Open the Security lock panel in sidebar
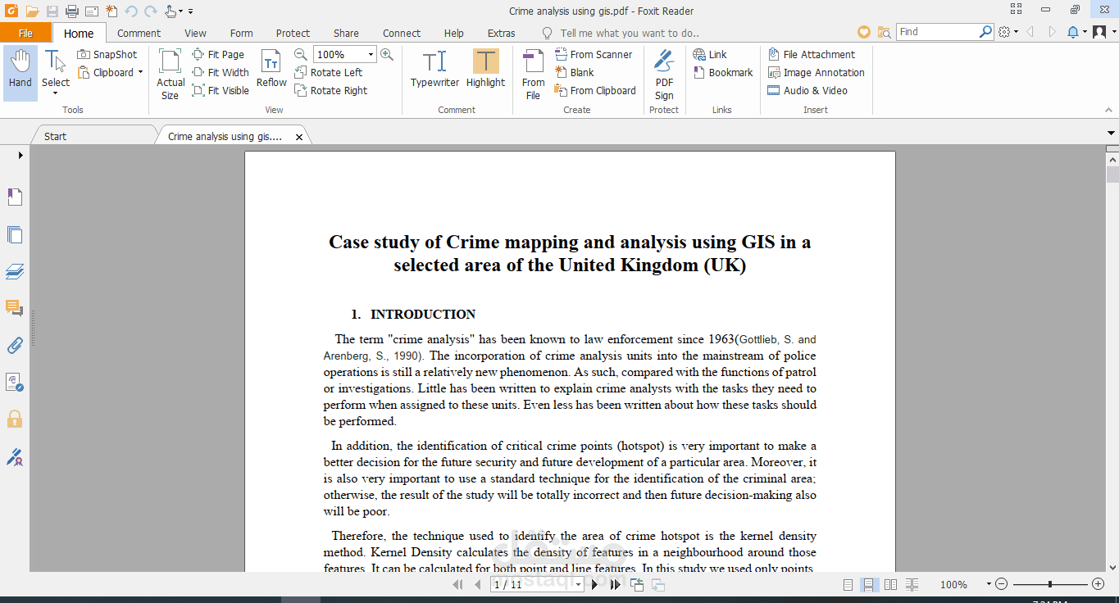The width and height of the screenshot is (1119, 603). pyautogui.click(x=15, y=419)
